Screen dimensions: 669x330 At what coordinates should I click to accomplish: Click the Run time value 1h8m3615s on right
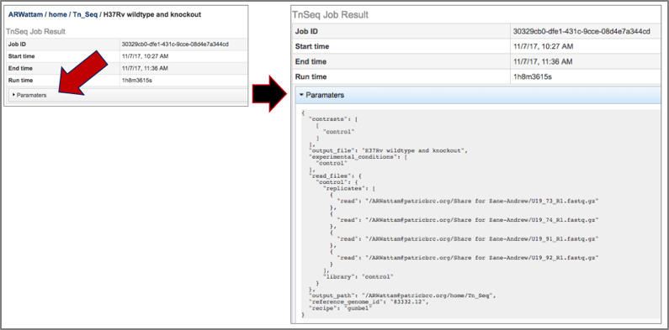533,76
